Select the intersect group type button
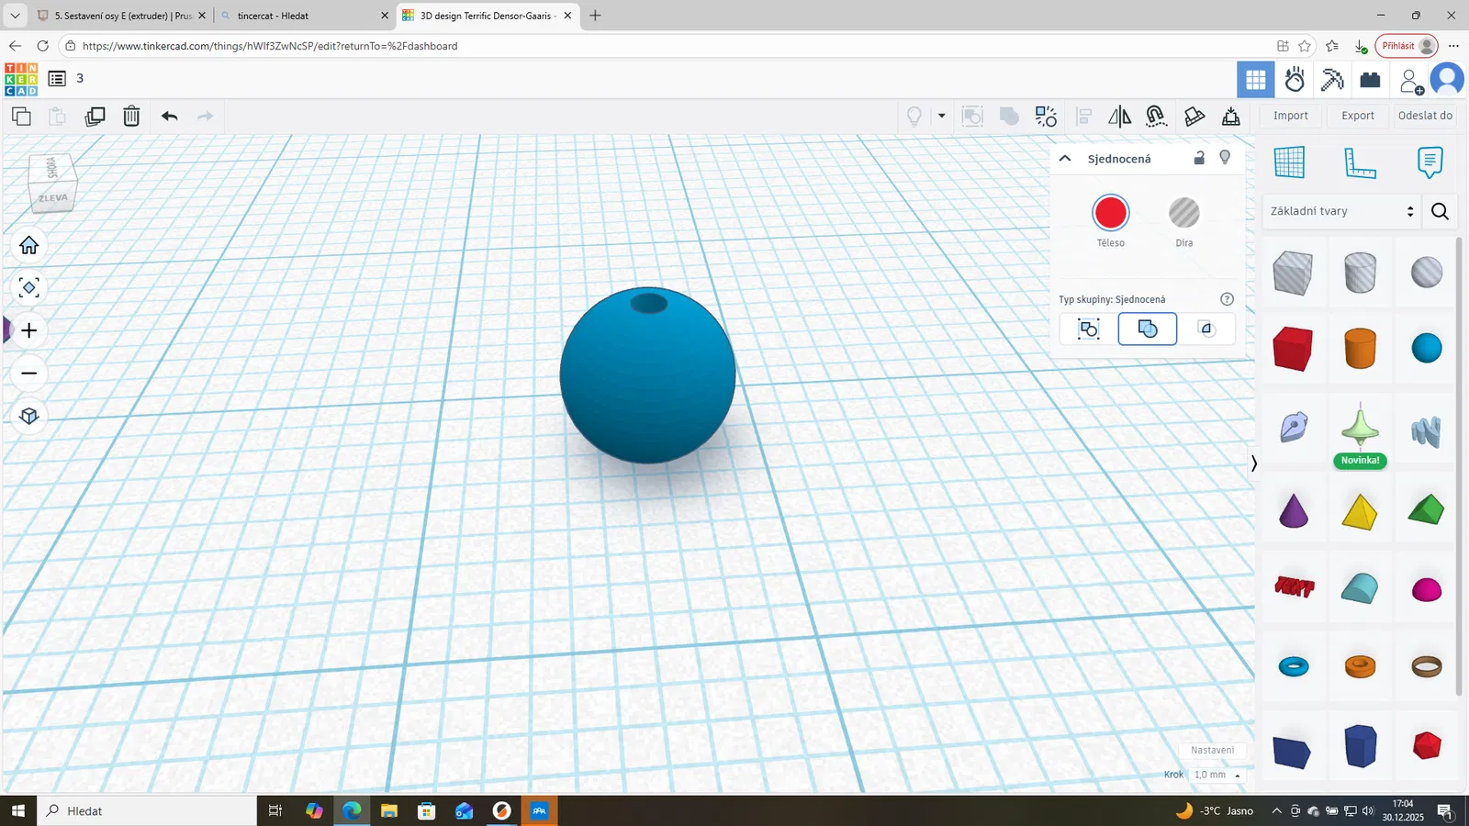Screen dimensions: 1469x826 point(1206,329)
